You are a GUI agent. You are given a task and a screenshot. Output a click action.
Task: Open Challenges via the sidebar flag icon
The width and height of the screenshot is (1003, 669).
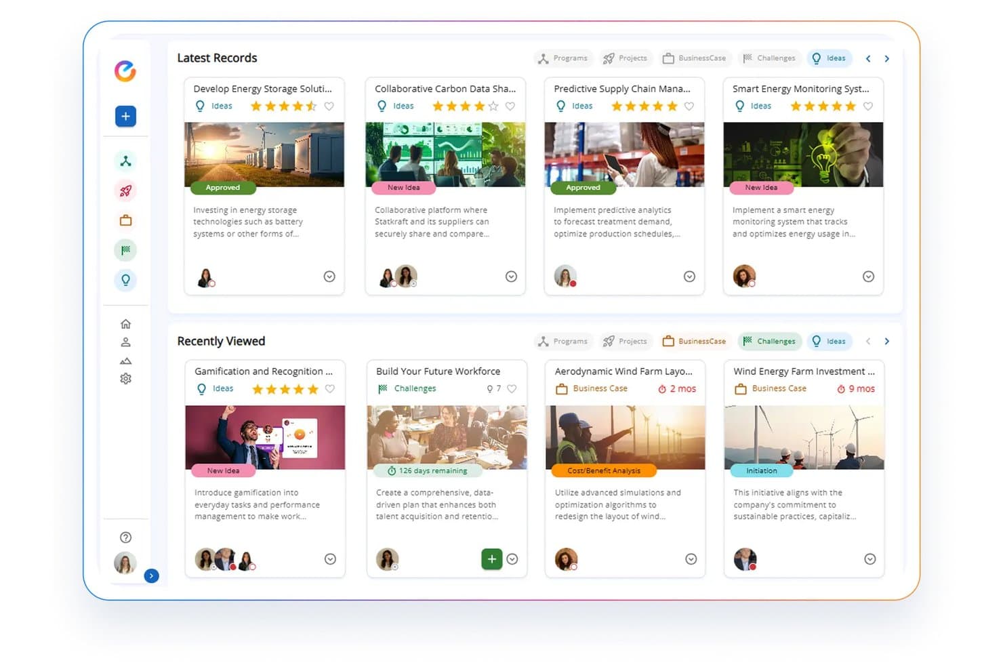[x=125, y=250]
